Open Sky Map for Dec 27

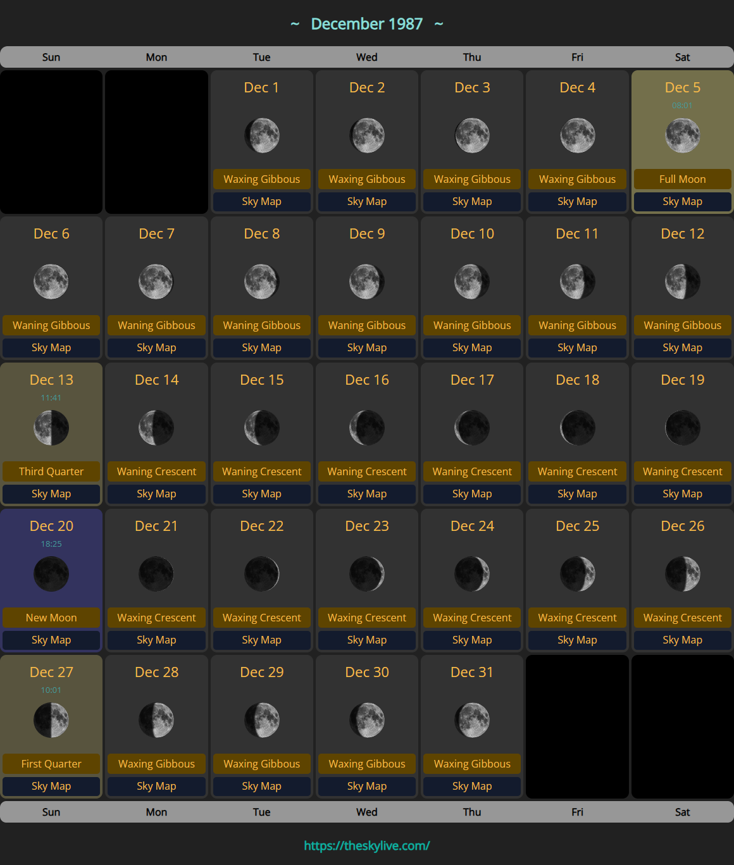coord(51,786)
